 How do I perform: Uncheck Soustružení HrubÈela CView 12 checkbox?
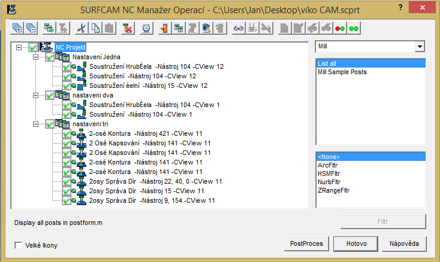coord(67,66)
